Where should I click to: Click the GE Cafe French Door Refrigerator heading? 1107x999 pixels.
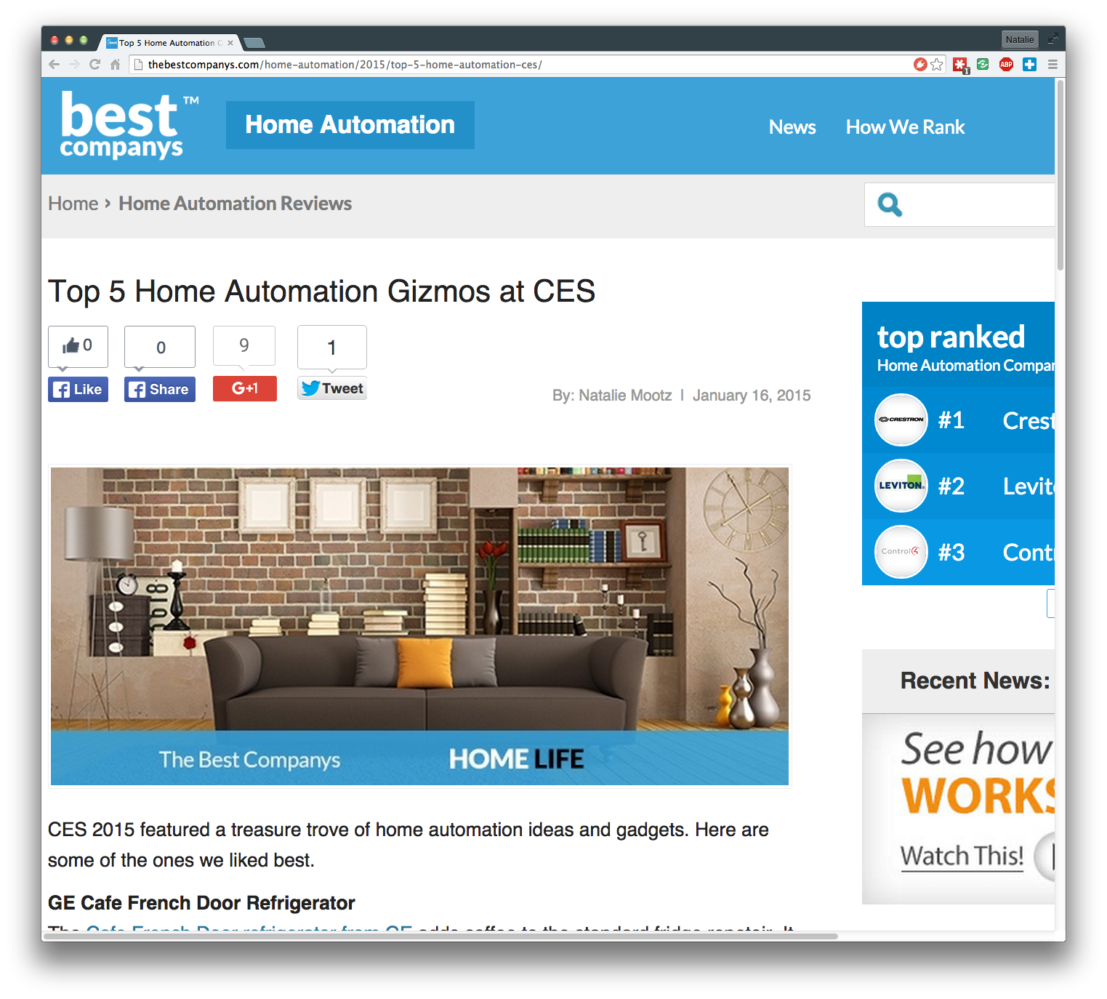201,903
